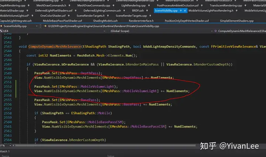The height and width of the screenshot is (157, 266).
Task: Open SceneRenderTargets.h tab
Action: (x=91, y=15)
